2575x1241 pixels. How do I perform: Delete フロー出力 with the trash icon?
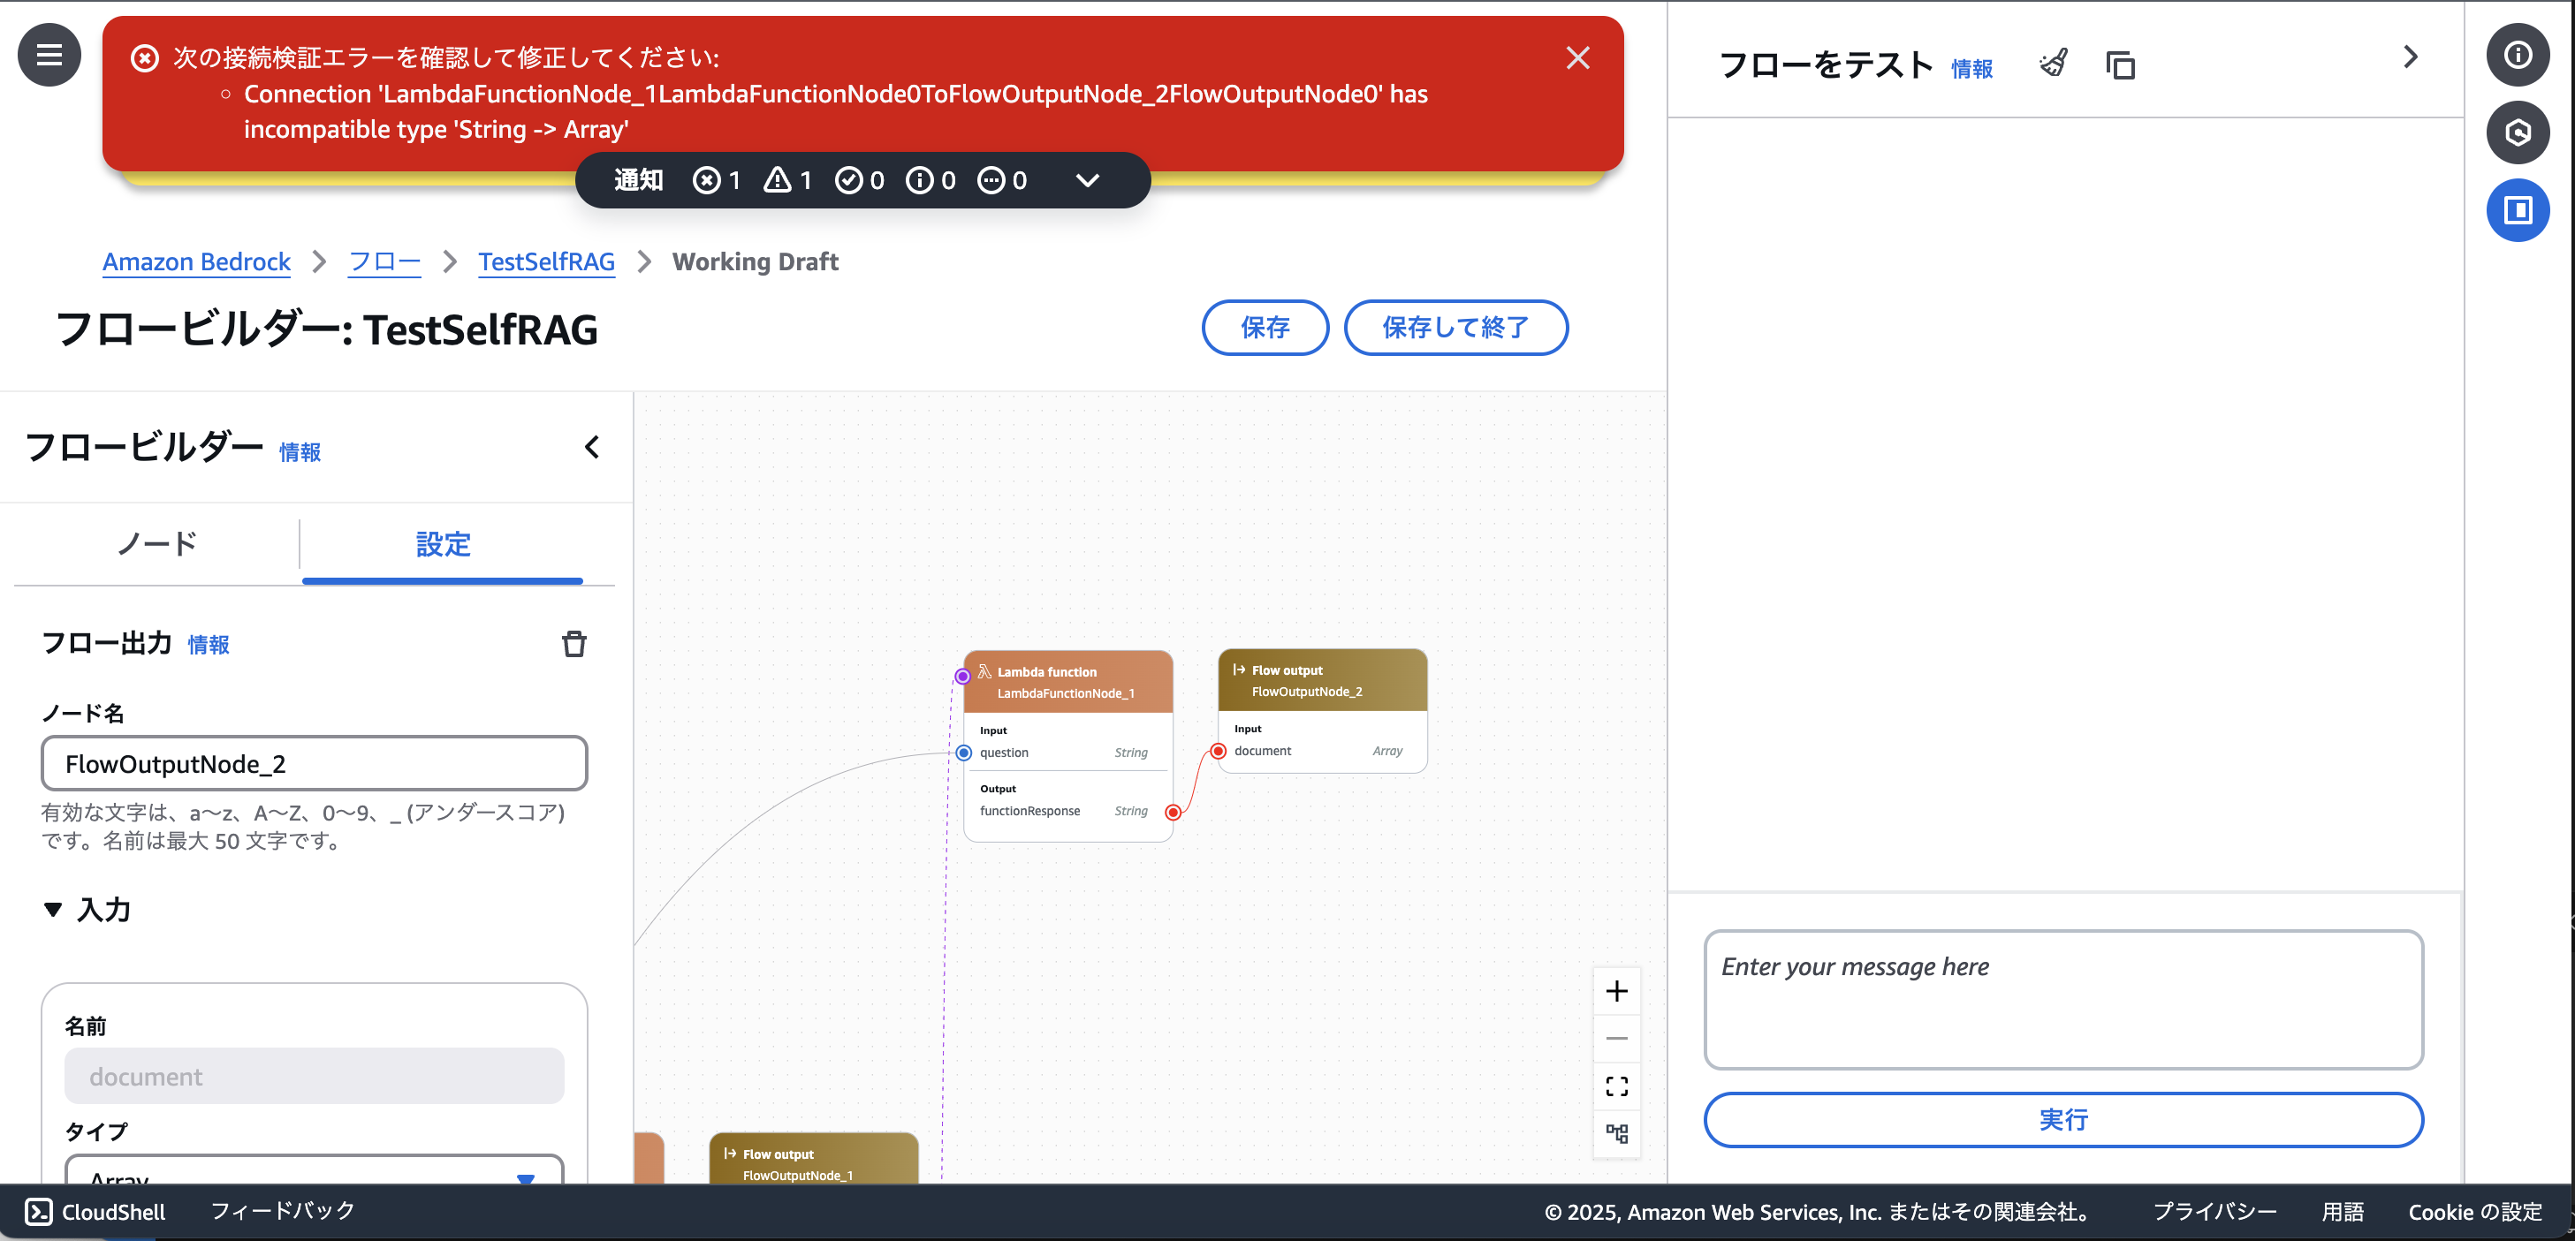point(574,644)
